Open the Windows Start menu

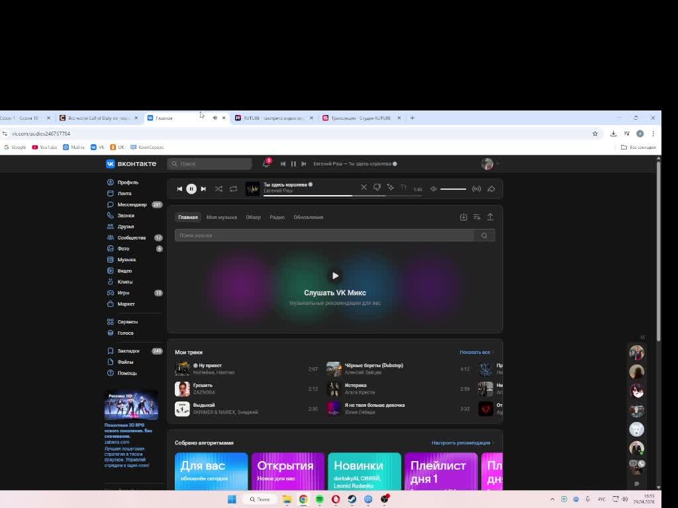[x=232, y=499]
